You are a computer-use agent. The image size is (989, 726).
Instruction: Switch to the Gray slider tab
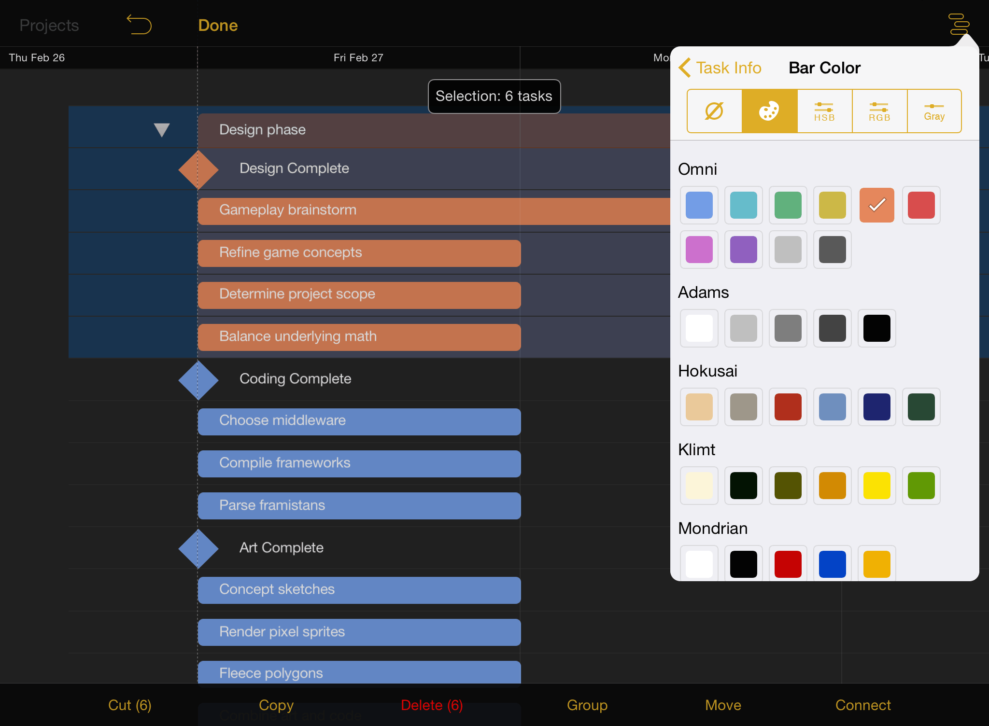pos(934,111)
